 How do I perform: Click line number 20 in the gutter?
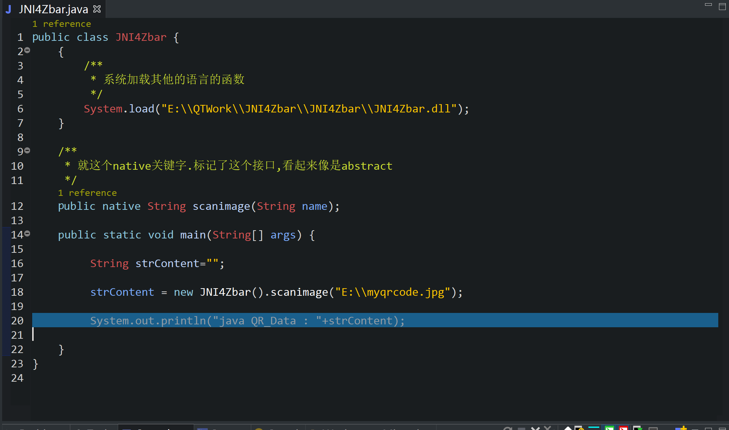[x=17, y=321]
